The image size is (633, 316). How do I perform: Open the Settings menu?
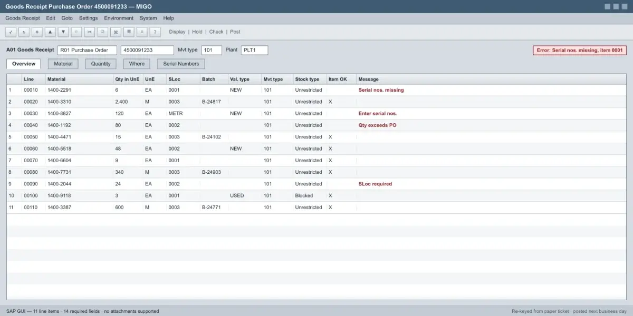[89, 18]
